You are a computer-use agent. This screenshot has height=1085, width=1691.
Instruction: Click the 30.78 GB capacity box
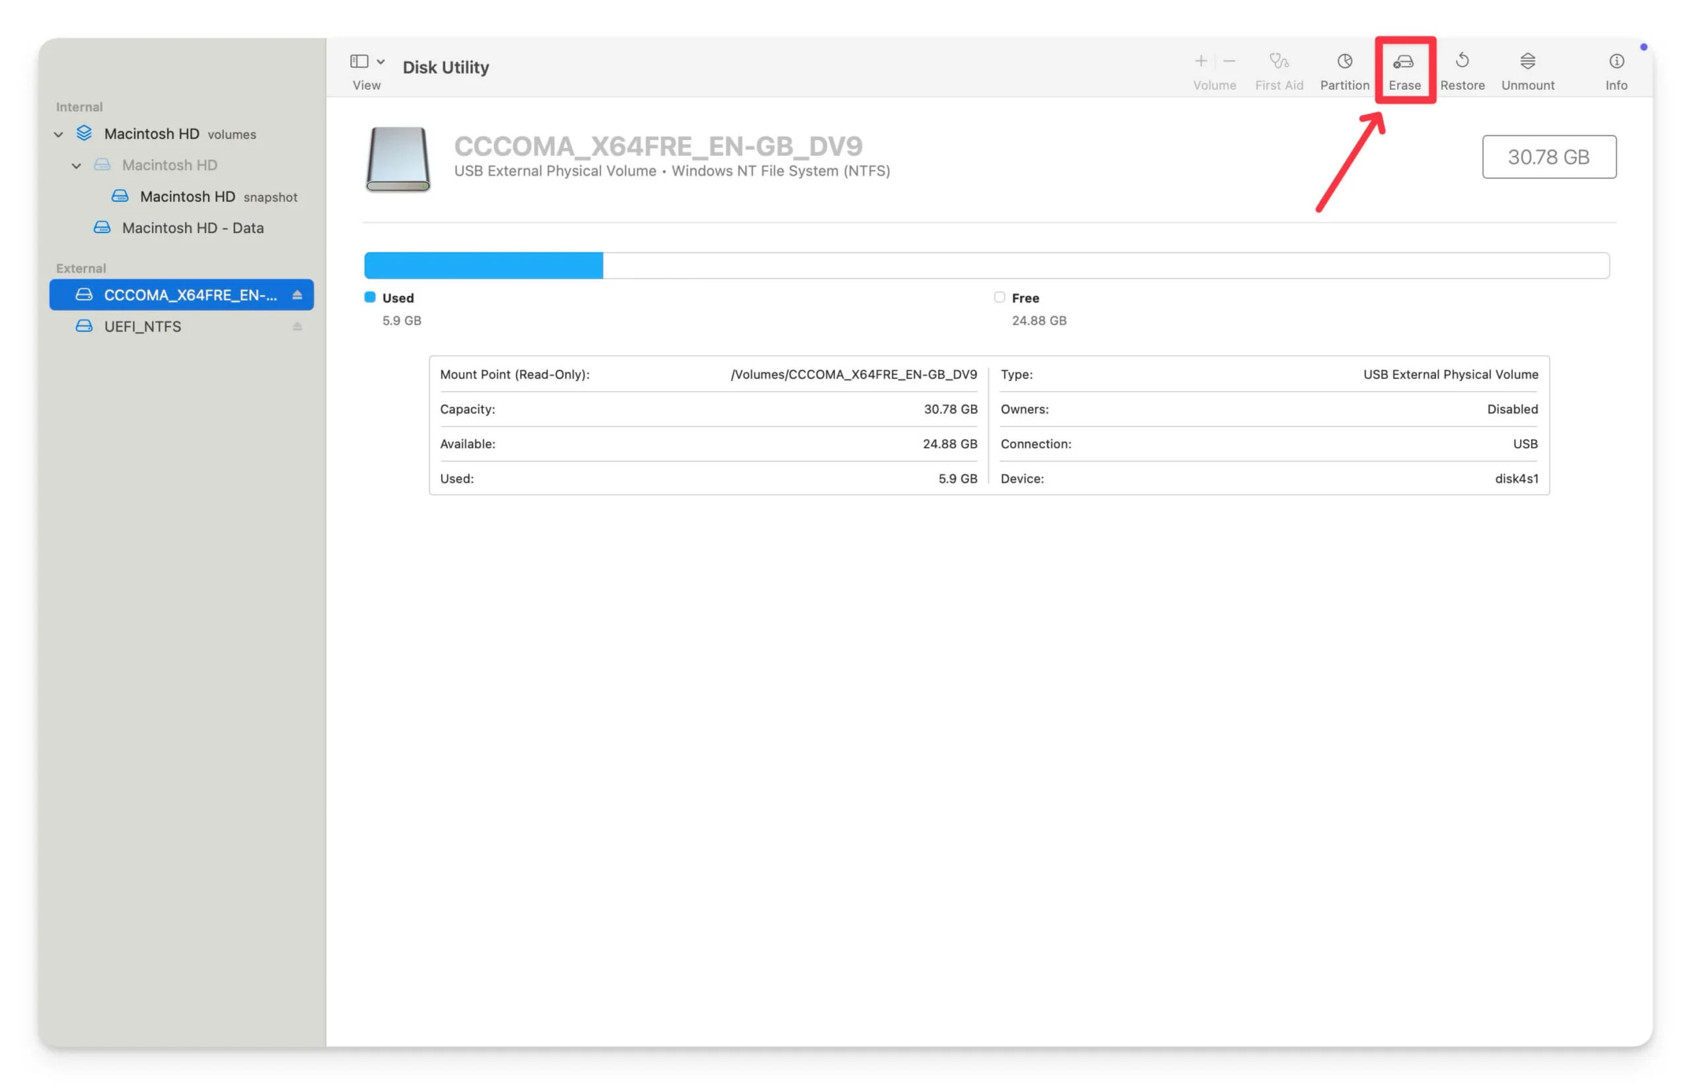(1549, 157)
